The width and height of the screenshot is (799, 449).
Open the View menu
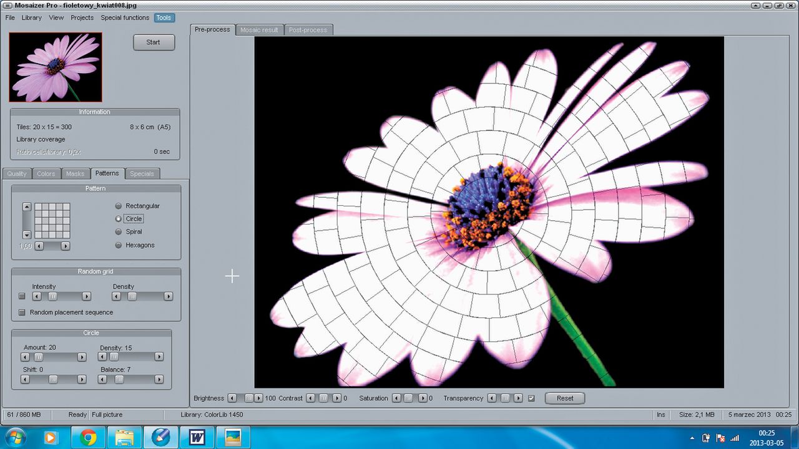(56, 17)
